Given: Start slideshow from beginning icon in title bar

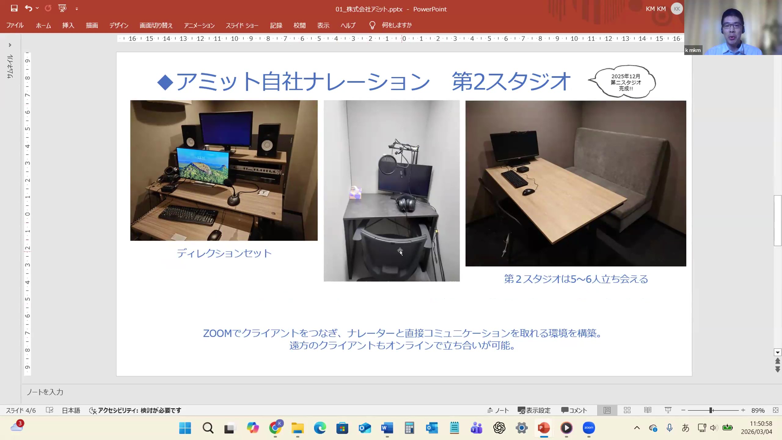Looking at the screenshot, I should point(62,8).
